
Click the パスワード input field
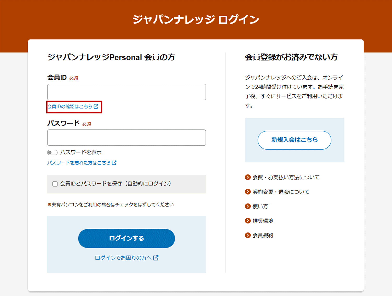click(x=126, y=138)
